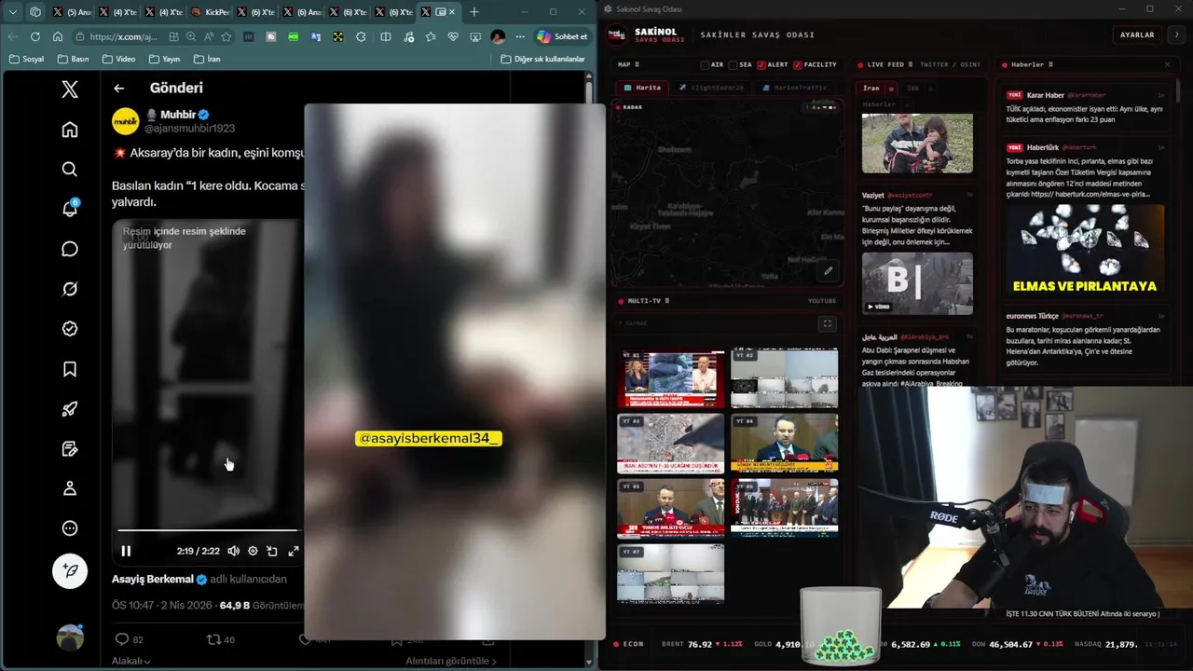Open video settings gear in player
The width and height of the screenshot is (1193, 671).
coord(253,551)
